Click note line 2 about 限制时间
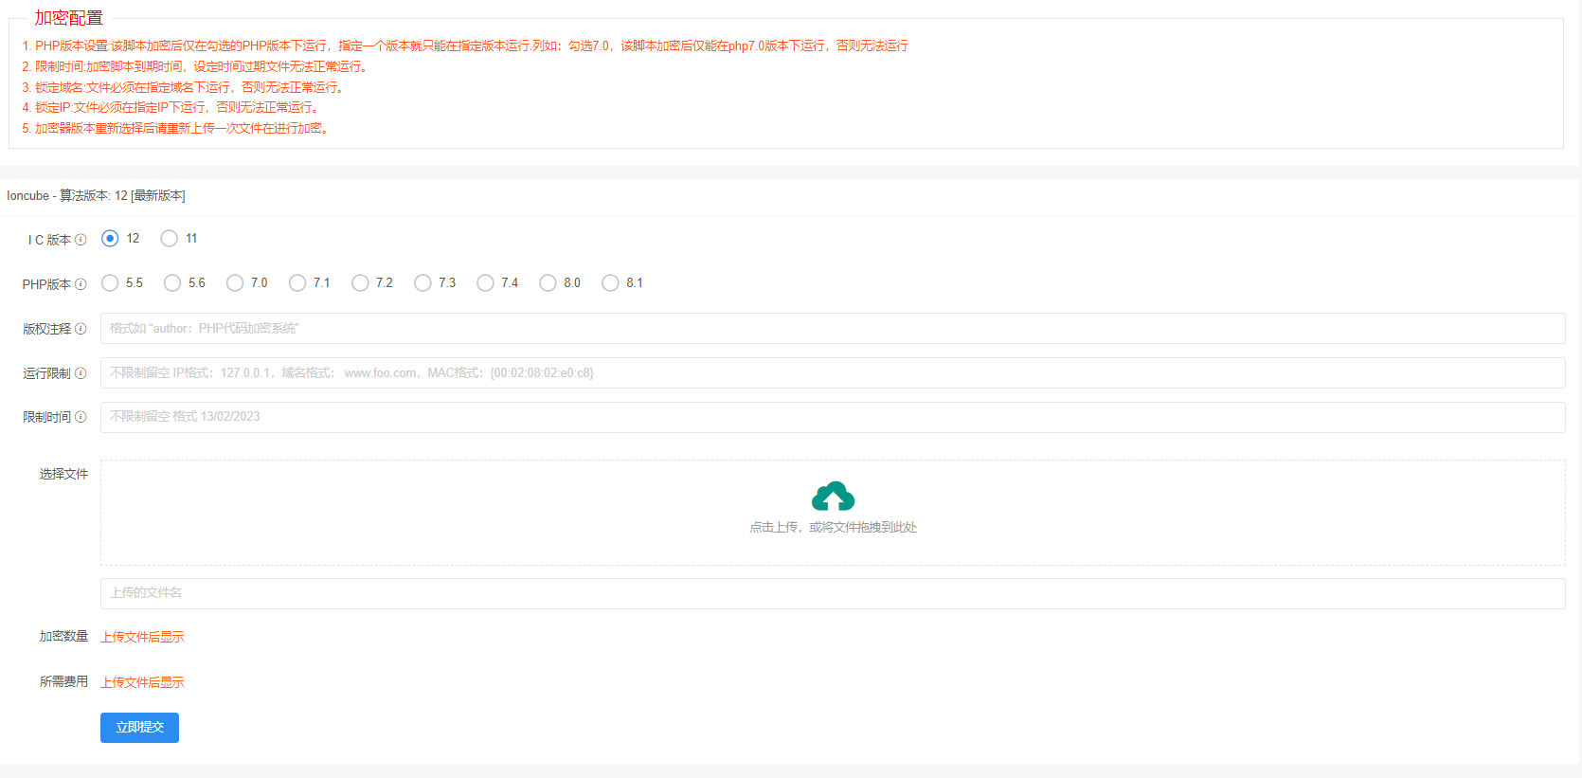The width and height of the screenshot is (1582, 778). point(195,66)
